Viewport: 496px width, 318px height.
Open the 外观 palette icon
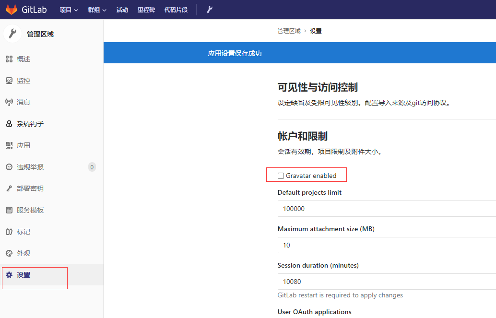[x=9, y=253]
